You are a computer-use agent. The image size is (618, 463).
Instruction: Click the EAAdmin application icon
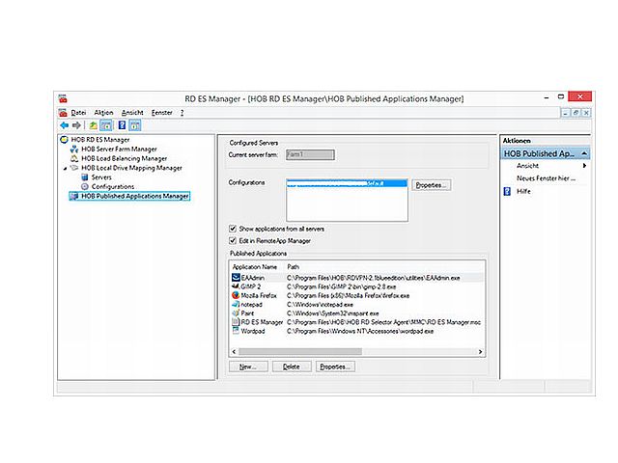pyautogui.click(x=236, y=278)
